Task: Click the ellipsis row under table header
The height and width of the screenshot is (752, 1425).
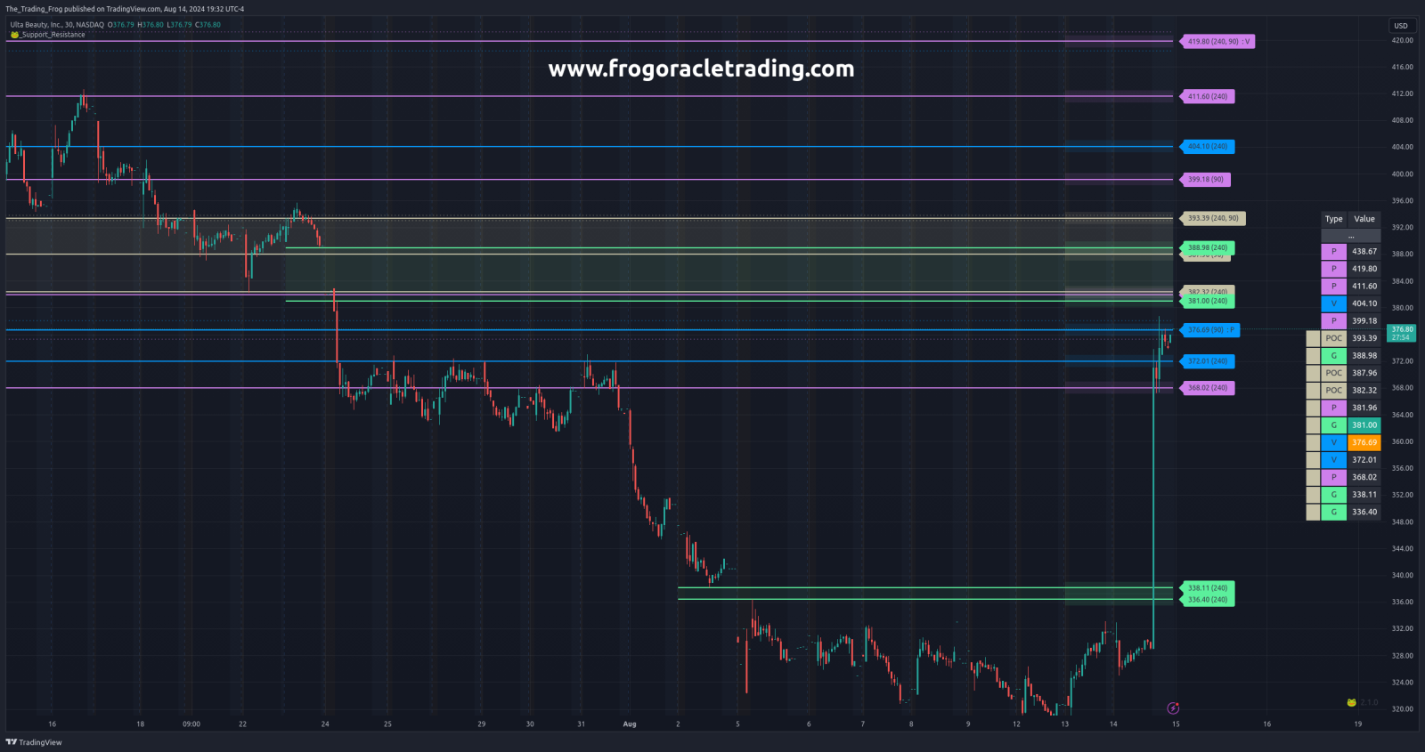Action: pos(1351,236)
